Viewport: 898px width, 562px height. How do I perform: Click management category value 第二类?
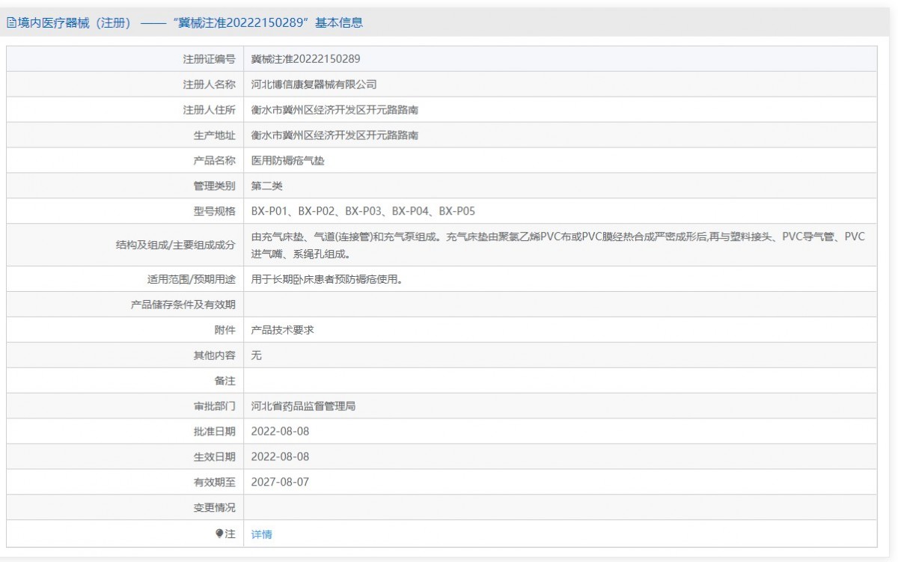[266, 186]
